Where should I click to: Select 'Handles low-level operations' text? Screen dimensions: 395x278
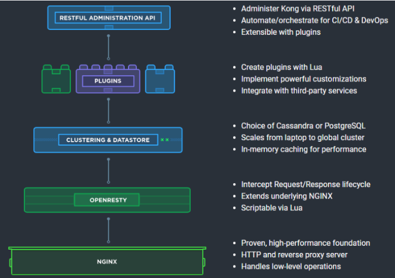coord(291,267)
